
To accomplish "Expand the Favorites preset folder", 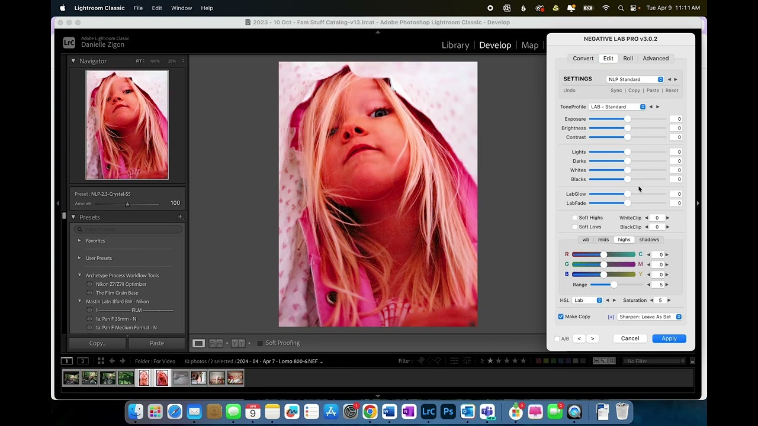I will pyautogui.click(x=79, y=241).
